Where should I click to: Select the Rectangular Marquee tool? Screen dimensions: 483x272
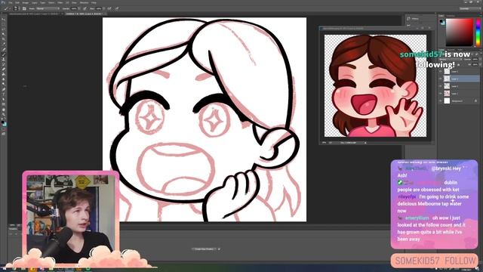pos(4,24)
